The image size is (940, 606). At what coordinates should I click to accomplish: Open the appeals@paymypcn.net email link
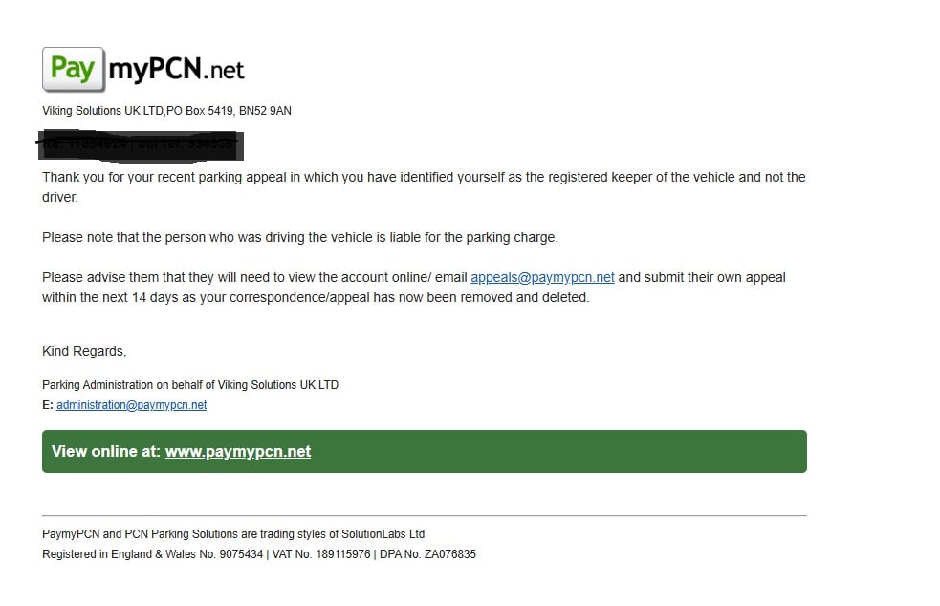pos(542,277)
